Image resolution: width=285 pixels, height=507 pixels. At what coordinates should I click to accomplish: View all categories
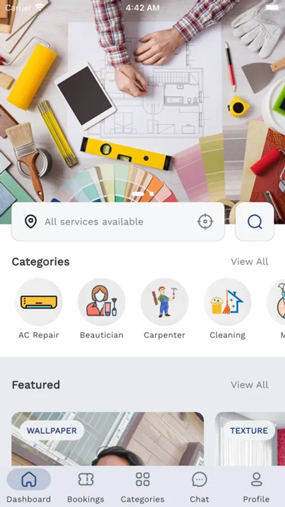pos(250,261)
